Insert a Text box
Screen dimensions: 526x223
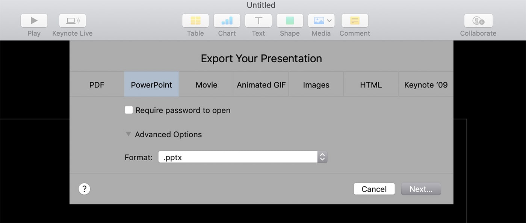pos(258,21)
